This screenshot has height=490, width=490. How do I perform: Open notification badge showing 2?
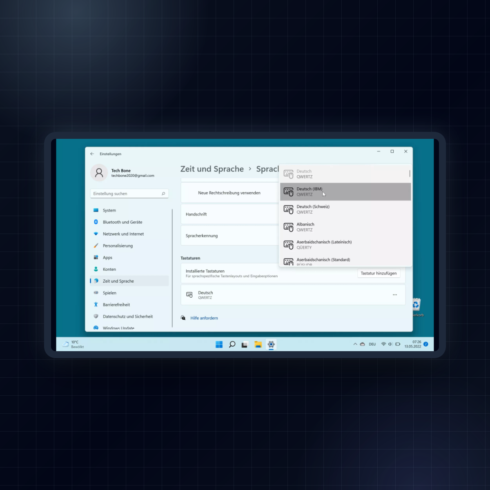pos(425,344)
